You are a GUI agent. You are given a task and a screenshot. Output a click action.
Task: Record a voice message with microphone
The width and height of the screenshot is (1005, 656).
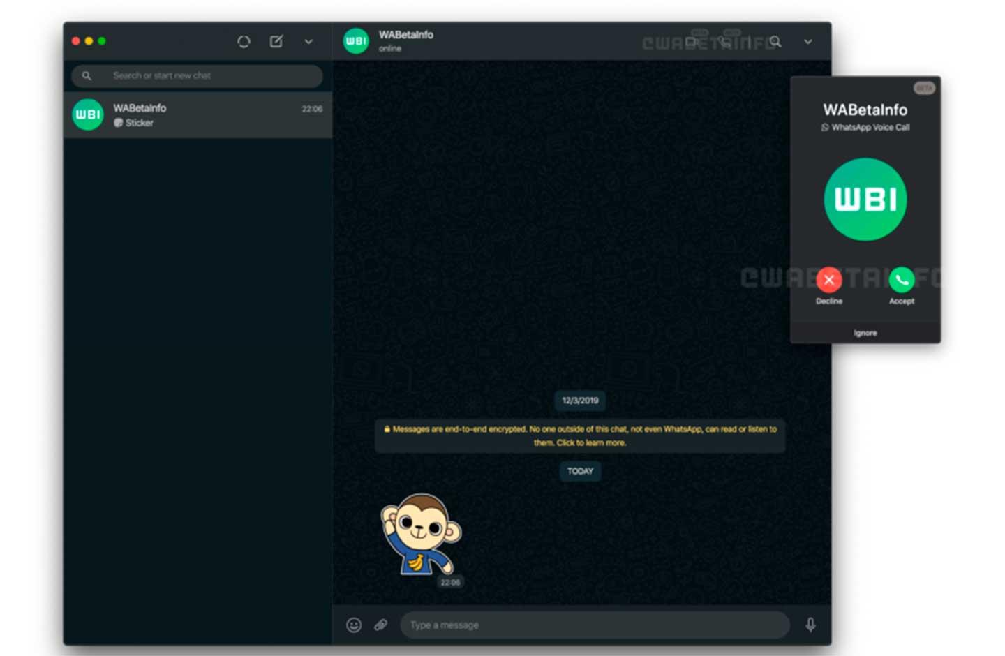pyautogui.click(x=810, y=625)
